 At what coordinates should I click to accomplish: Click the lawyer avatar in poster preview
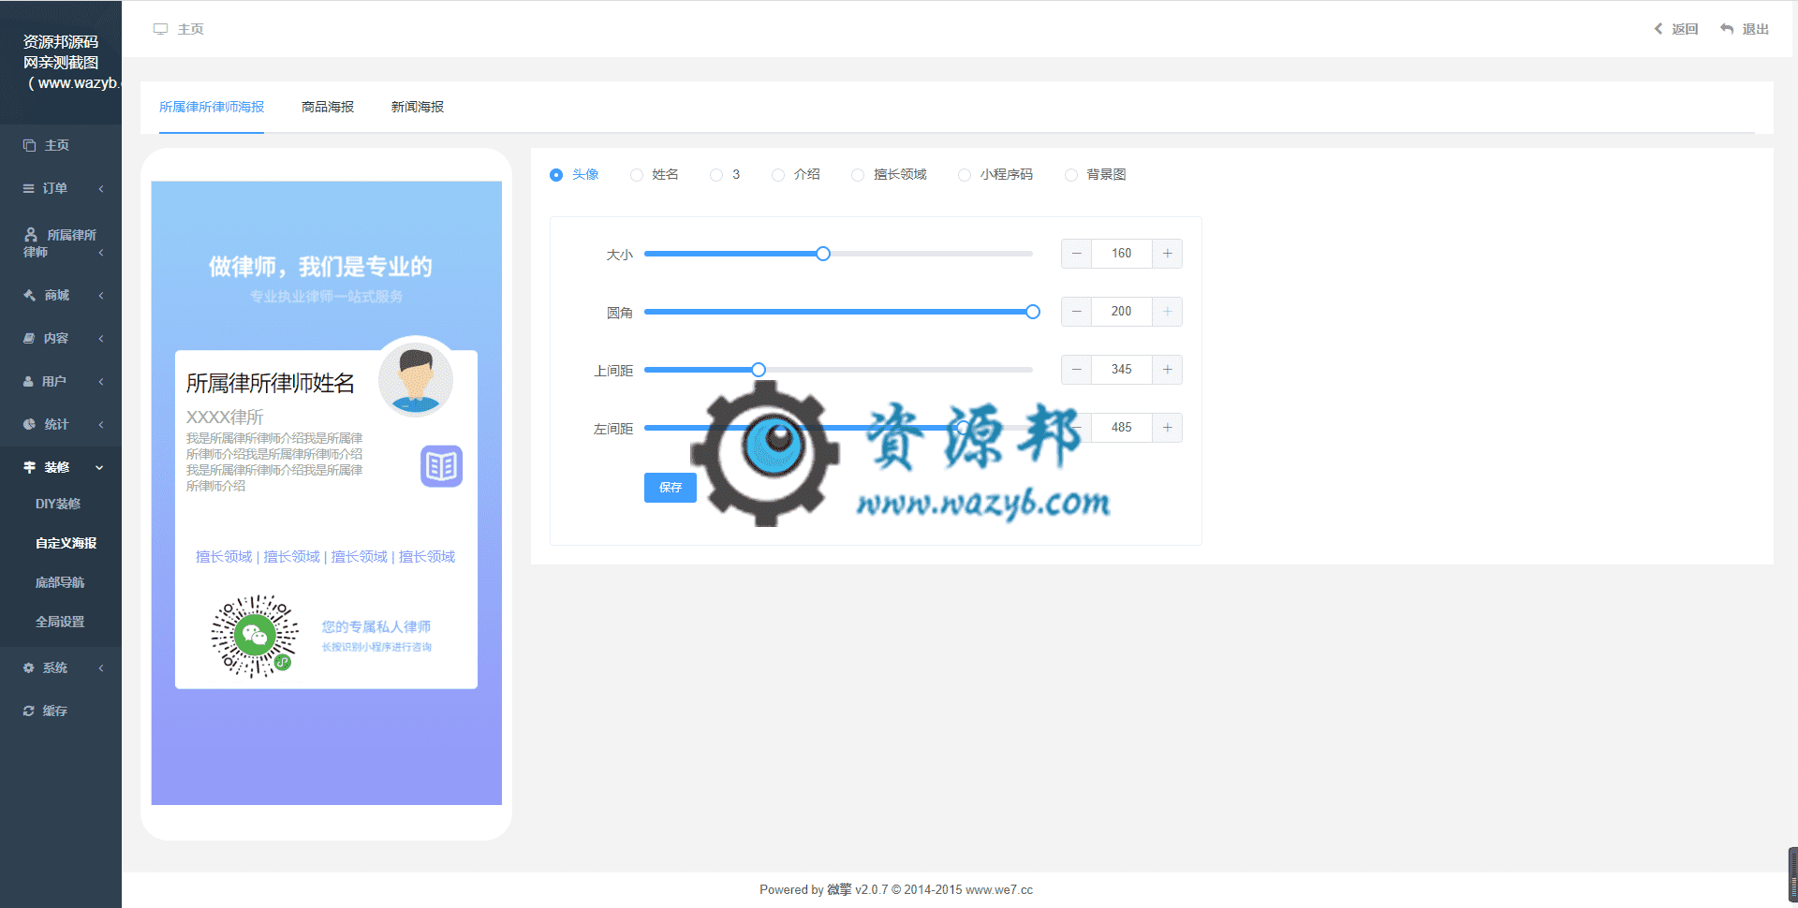coord(416,379)
